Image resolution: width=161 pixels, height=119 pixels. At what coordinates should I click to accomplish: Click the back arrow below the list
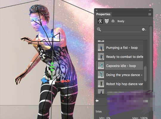click(x=97, y=101)
